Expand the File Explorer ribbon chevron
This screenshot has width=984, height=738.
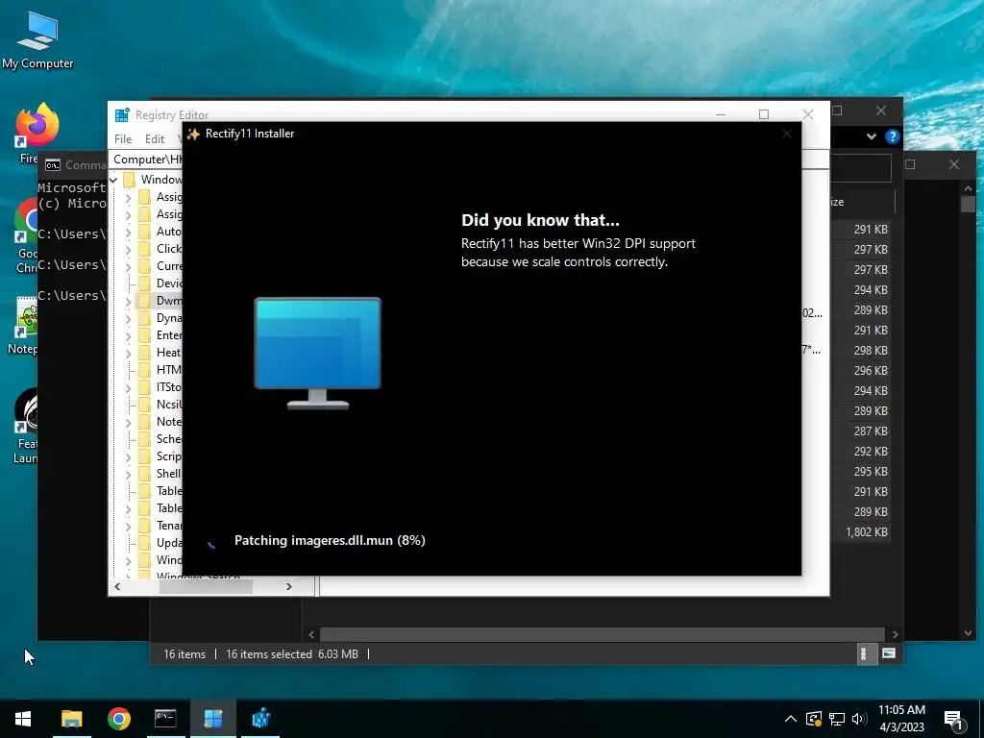coord(871,136)
